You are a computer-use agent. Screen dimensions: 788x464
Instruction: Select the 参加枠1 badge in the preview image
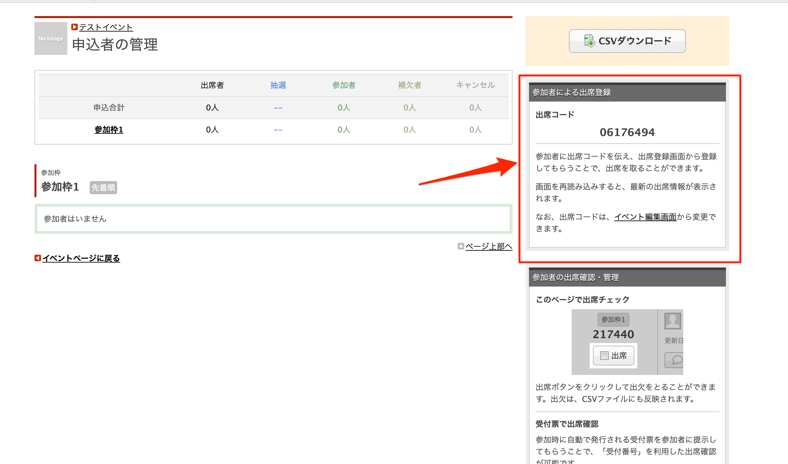pos(613,319)
